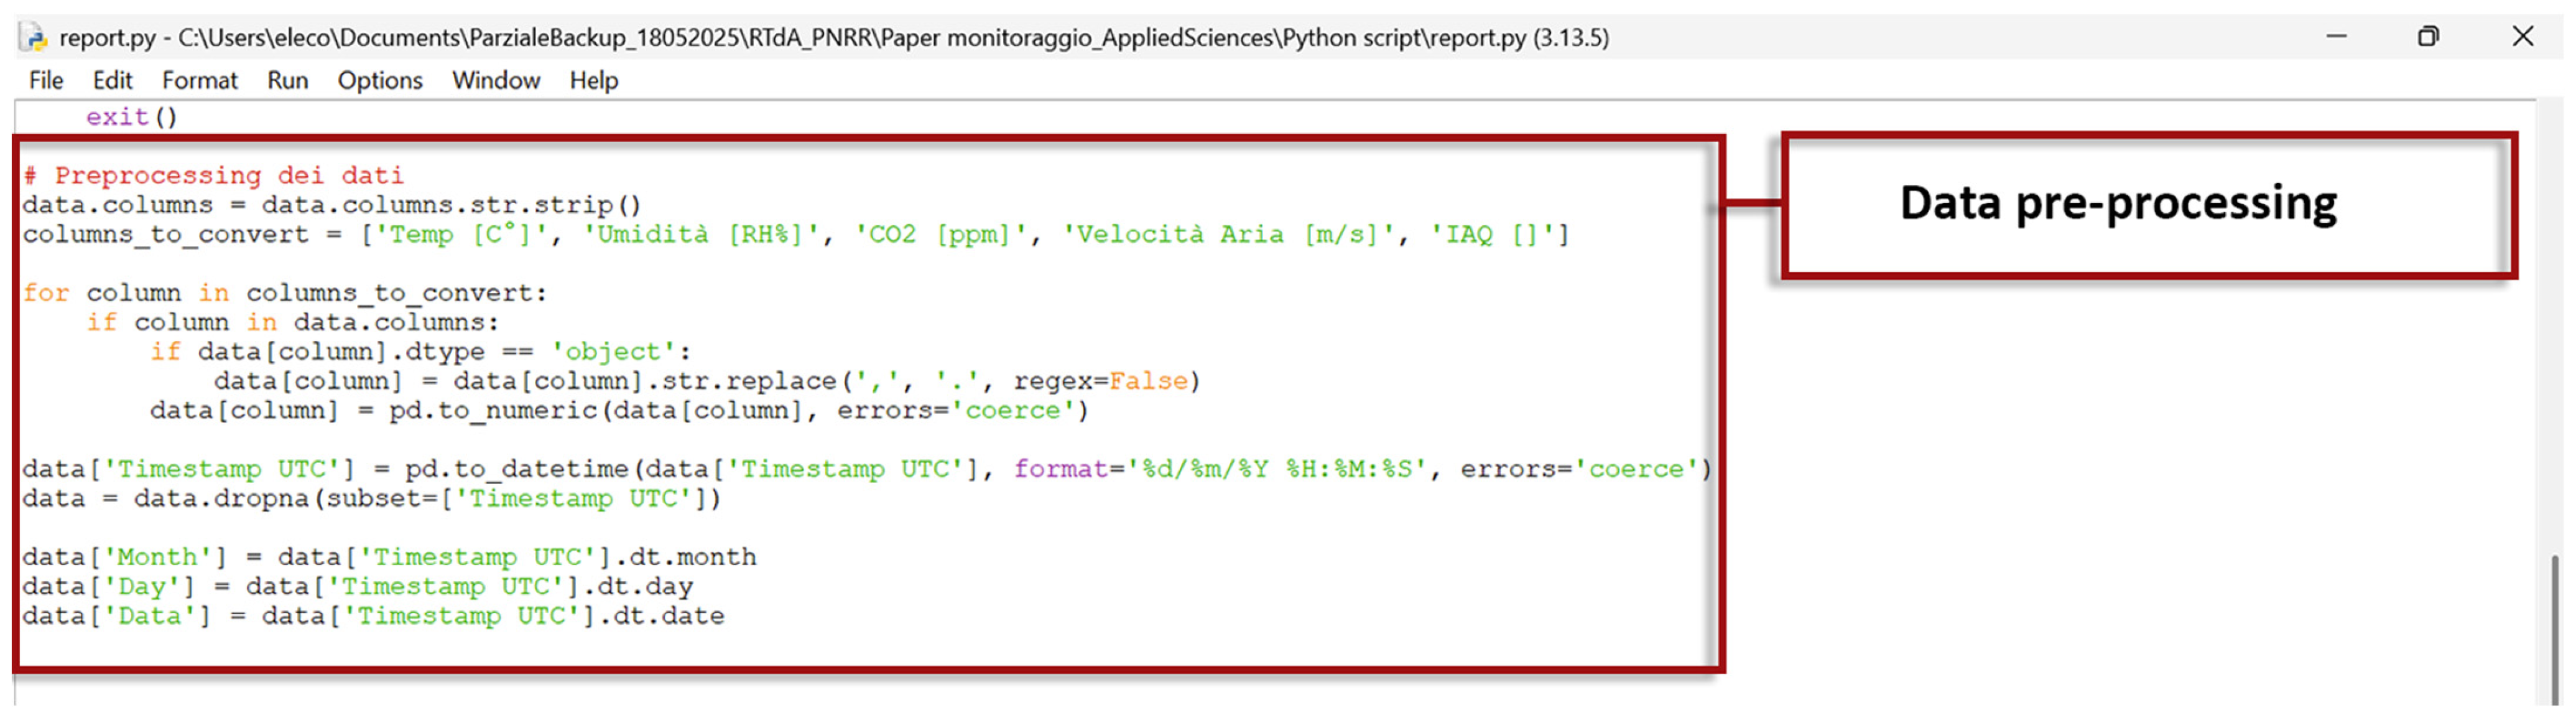Click the 'if column in data.columns:' line
The height and width of the screenshot is (720, 2576).
pos(292,322)
